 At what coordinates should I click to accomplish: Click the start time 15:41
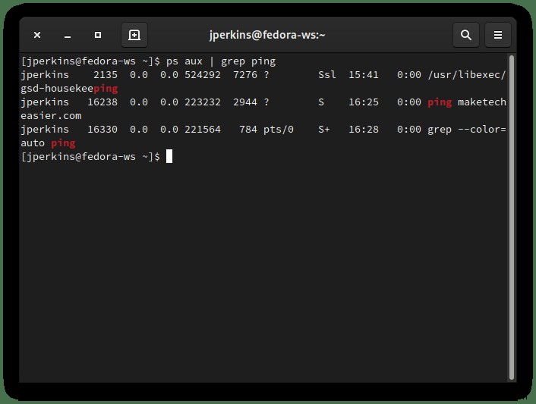(x=364, y=75)
